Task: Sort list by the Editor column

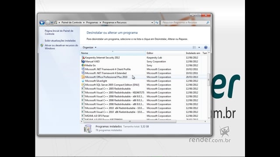Action: pos(165,53)
